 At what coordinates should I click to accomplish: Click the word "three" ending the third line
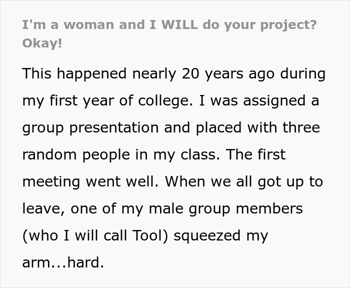tap(301, 127)
